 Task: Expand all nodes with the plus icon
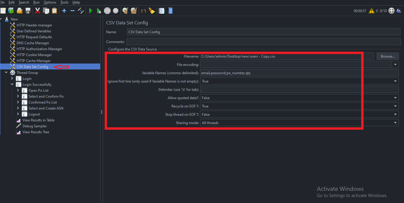pos(64,11)
